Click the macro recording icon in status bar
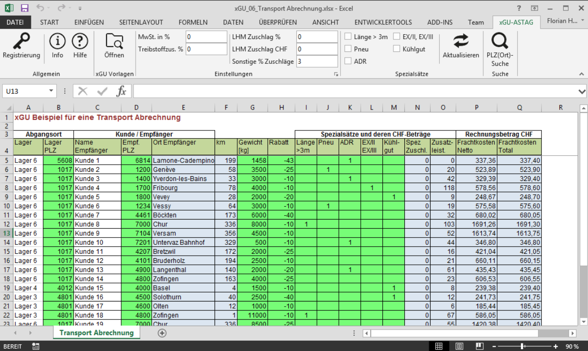588x351 pixels. pyautogui.click(x=36, y=346)
